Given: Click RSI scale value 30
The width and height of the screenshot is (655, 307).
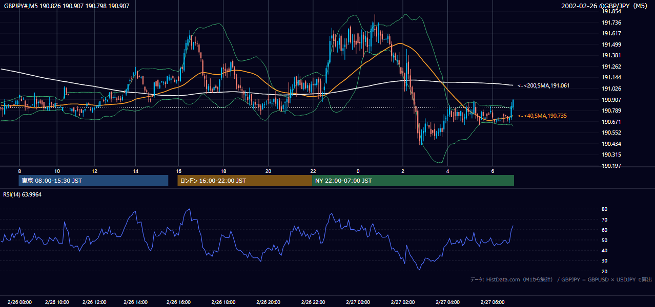Looking at the screenshot, I should coord(604,261).
